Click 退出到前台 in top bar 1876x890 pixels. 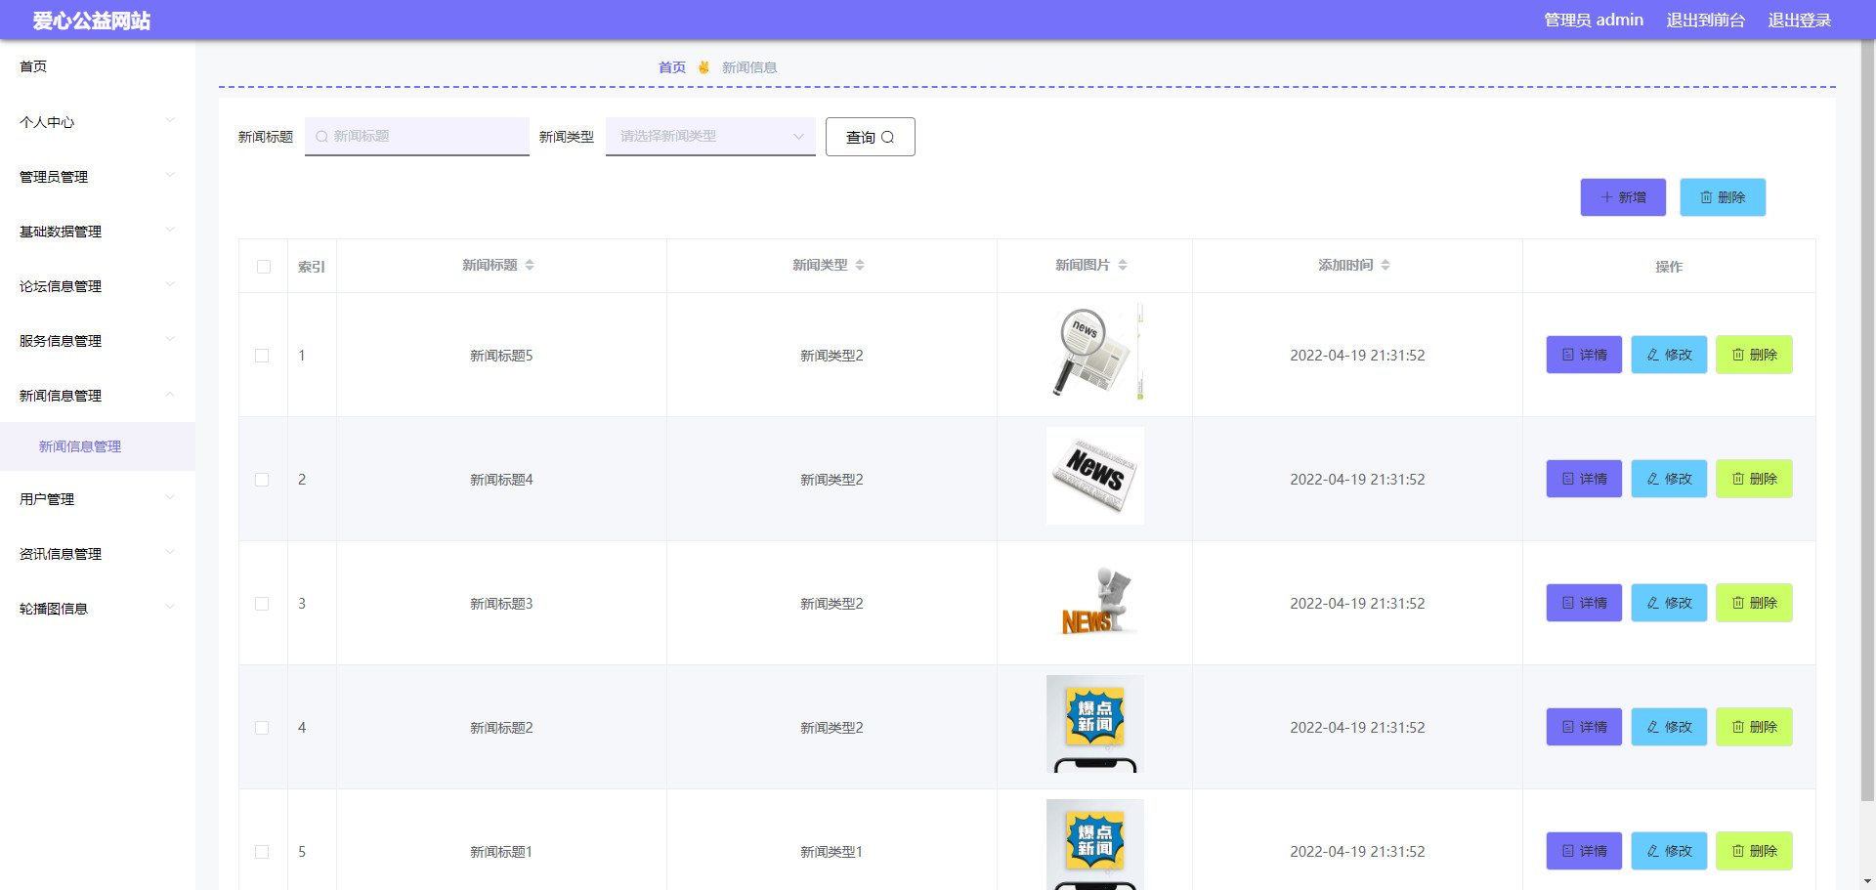[1705, 20]
